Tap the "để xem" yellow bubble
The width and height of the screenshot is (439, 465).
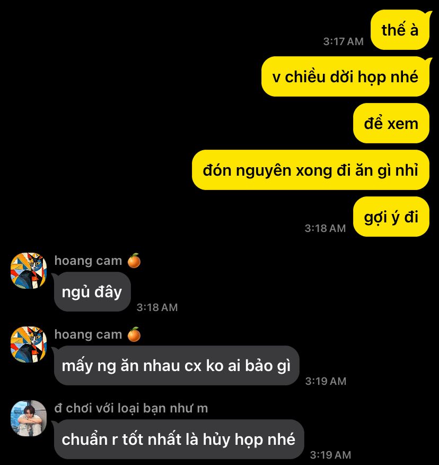pyautogui.click(x=391, y=123)
